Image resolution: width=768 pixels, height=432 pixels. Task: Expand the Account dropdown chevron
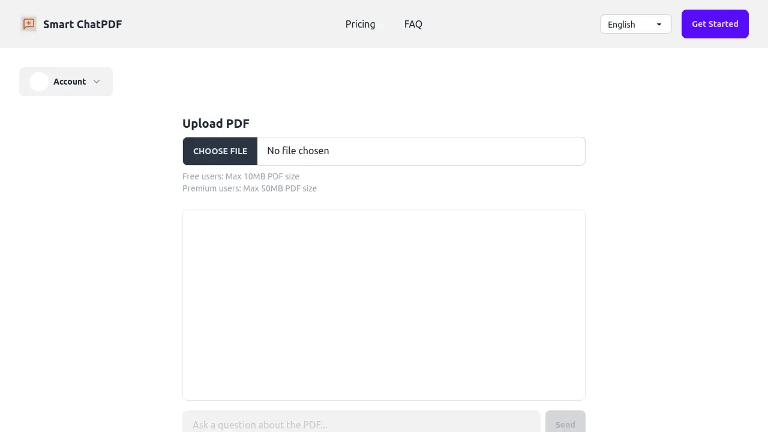[x=96, y=82]
